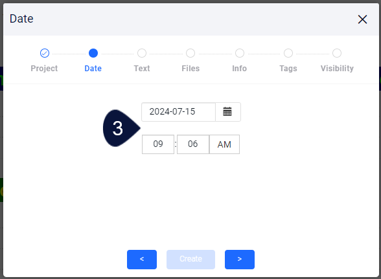Select the minute field showing 06
Image resolution: width=381 pixels, height=279 pixels.
coord(193,144)
